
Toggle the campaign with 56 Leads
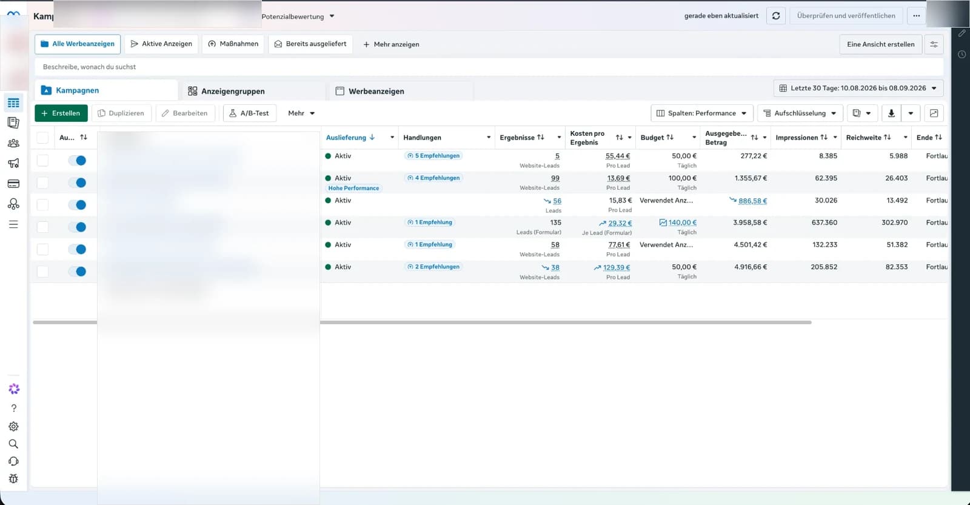[77, 205]
